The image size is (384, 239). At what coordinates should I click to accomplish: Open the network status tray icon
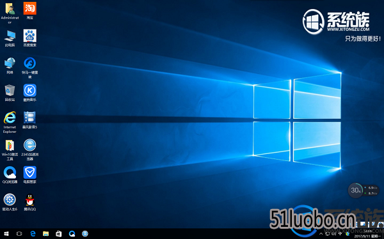click(x=328, y=234)
